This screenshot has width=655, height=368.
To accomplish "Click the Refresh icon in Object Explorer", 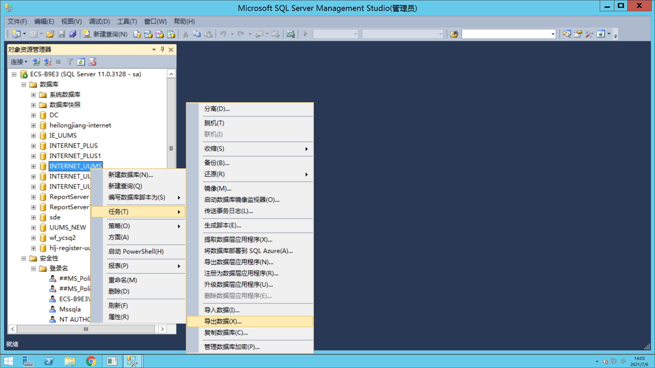I will [81, 62].
